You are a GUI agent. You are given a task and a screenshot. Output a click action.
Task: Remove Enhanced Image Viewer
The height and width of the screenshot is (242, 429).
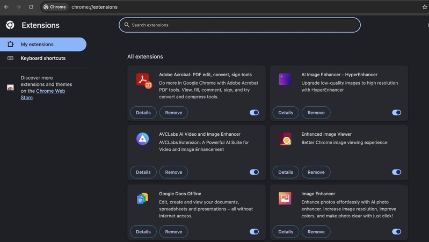click(316, 172)
